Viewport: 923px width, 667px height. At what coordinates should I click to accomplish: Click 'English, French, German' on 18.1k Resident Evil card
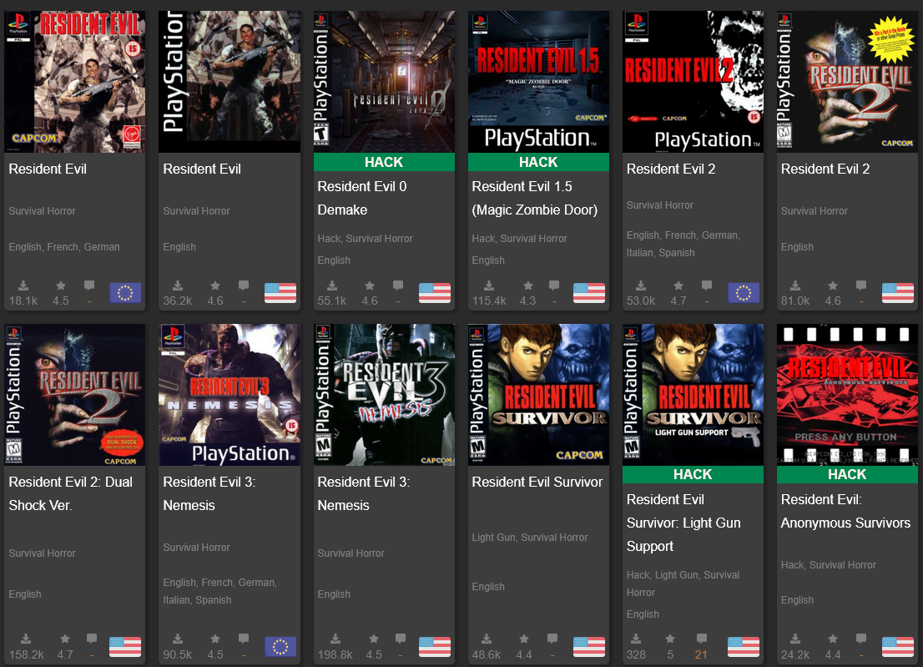64,246
